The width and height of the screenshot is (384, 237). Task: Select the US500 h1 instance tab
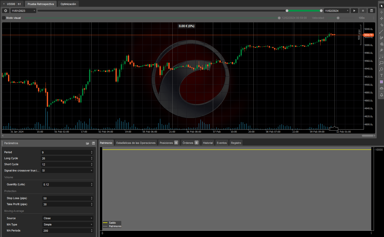click(x=12, y=4)
